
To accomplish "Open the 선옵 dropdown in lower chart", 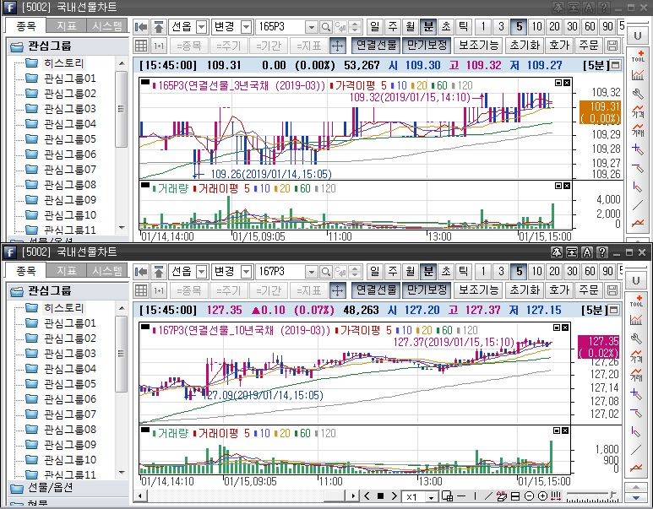I will (x=202, y=271).
